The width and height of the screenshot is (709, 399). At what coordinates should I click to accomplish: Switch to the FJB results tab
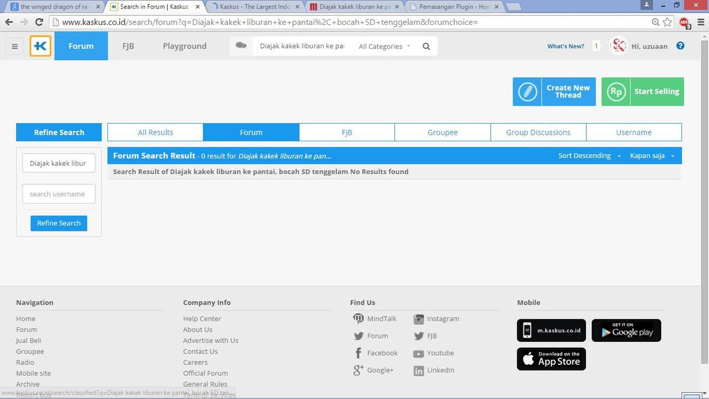[347, 132]
